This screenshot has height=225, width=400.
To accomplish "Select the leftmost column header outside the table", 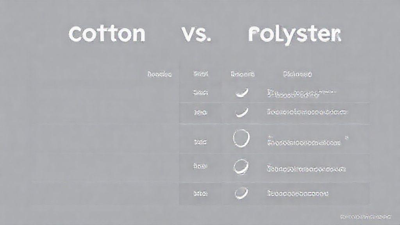I will coord(160,74).
